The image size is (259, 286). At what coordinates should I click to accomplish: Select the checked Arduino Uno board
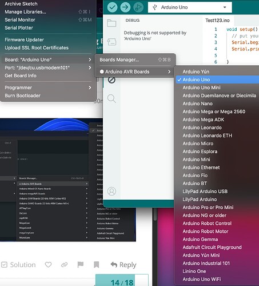point(217,80)
